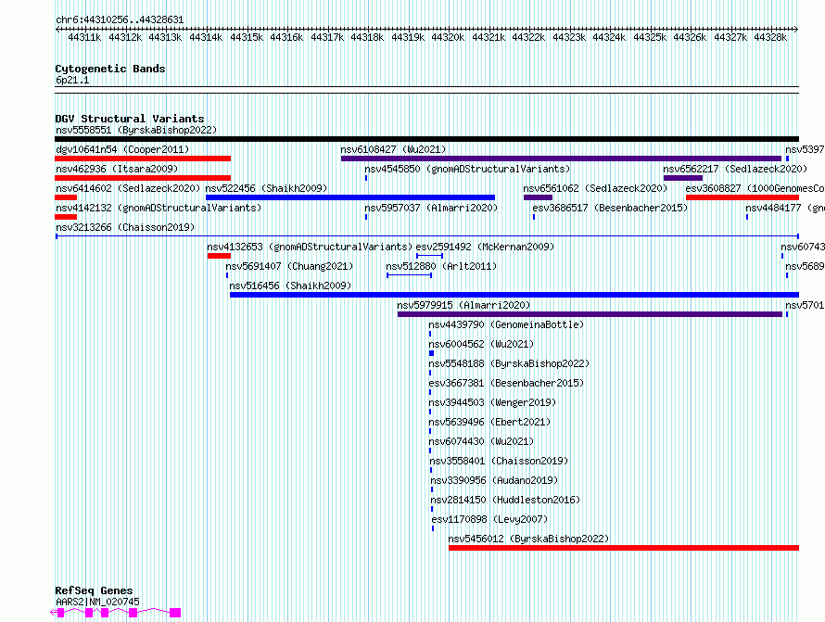Click the RefSeq Genes track title
825x622 pixels.
click(x=94, y=590)
